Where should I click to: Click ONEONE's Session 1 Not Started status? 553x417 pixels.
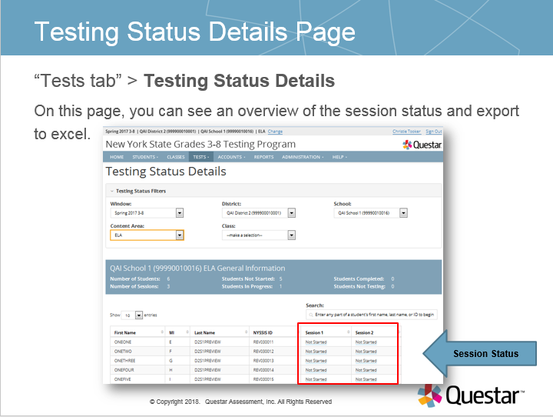click(x=316, y=342)
